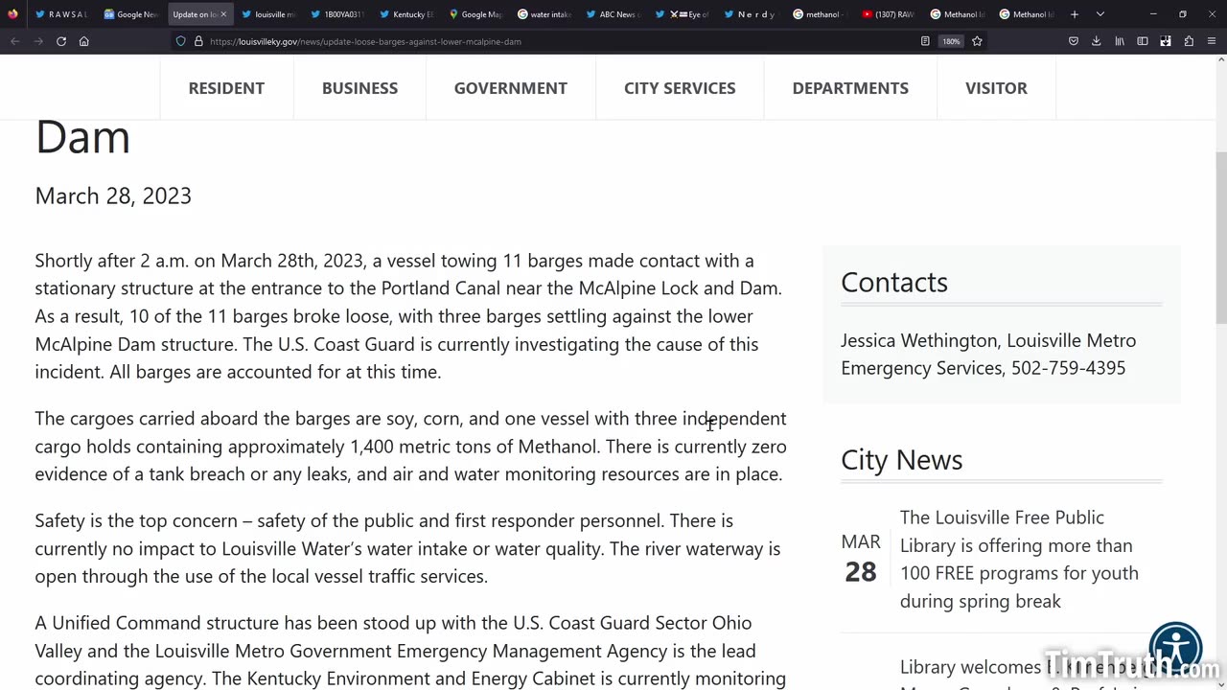Open the BUSINESS menu
Screen dimensions: 1227x690
tap(359, 87)
